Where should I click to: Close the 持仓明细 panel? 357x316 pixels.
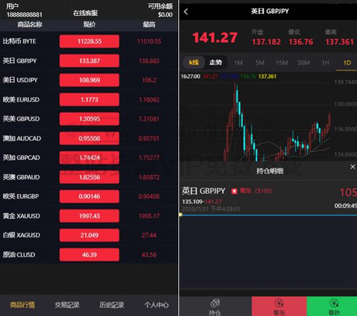tap(353, 167)
